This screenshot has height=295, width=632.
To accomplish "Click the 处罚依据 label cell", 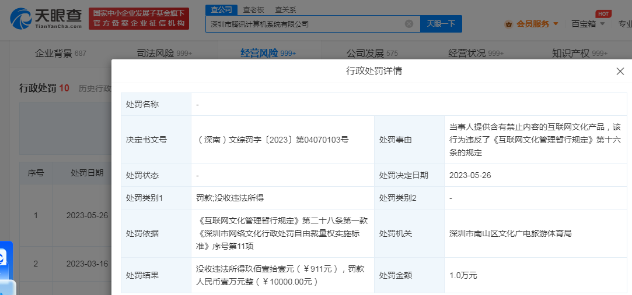I will tap(156, 233).
